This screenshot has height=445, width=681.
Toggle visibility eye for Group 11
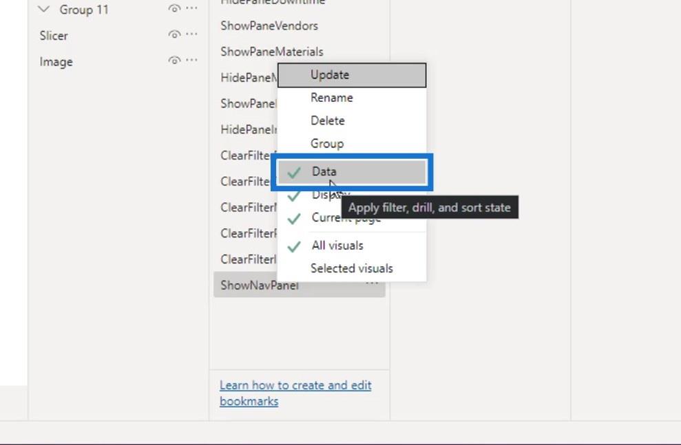[174, 9]
